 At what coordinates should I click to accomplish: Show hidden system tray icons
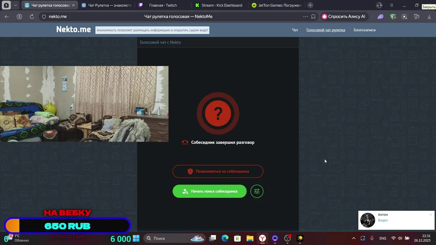point(354,238)
